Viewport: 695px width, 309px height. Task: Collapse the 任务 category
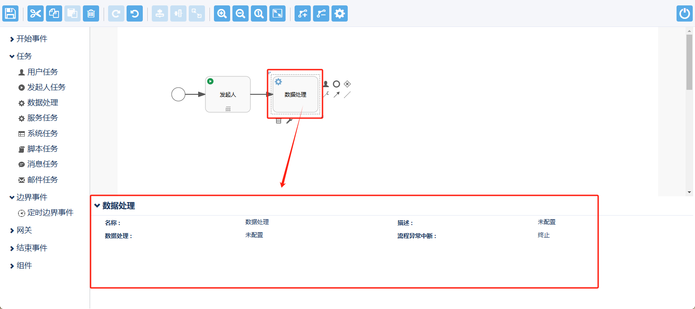(x=24, y=56)
